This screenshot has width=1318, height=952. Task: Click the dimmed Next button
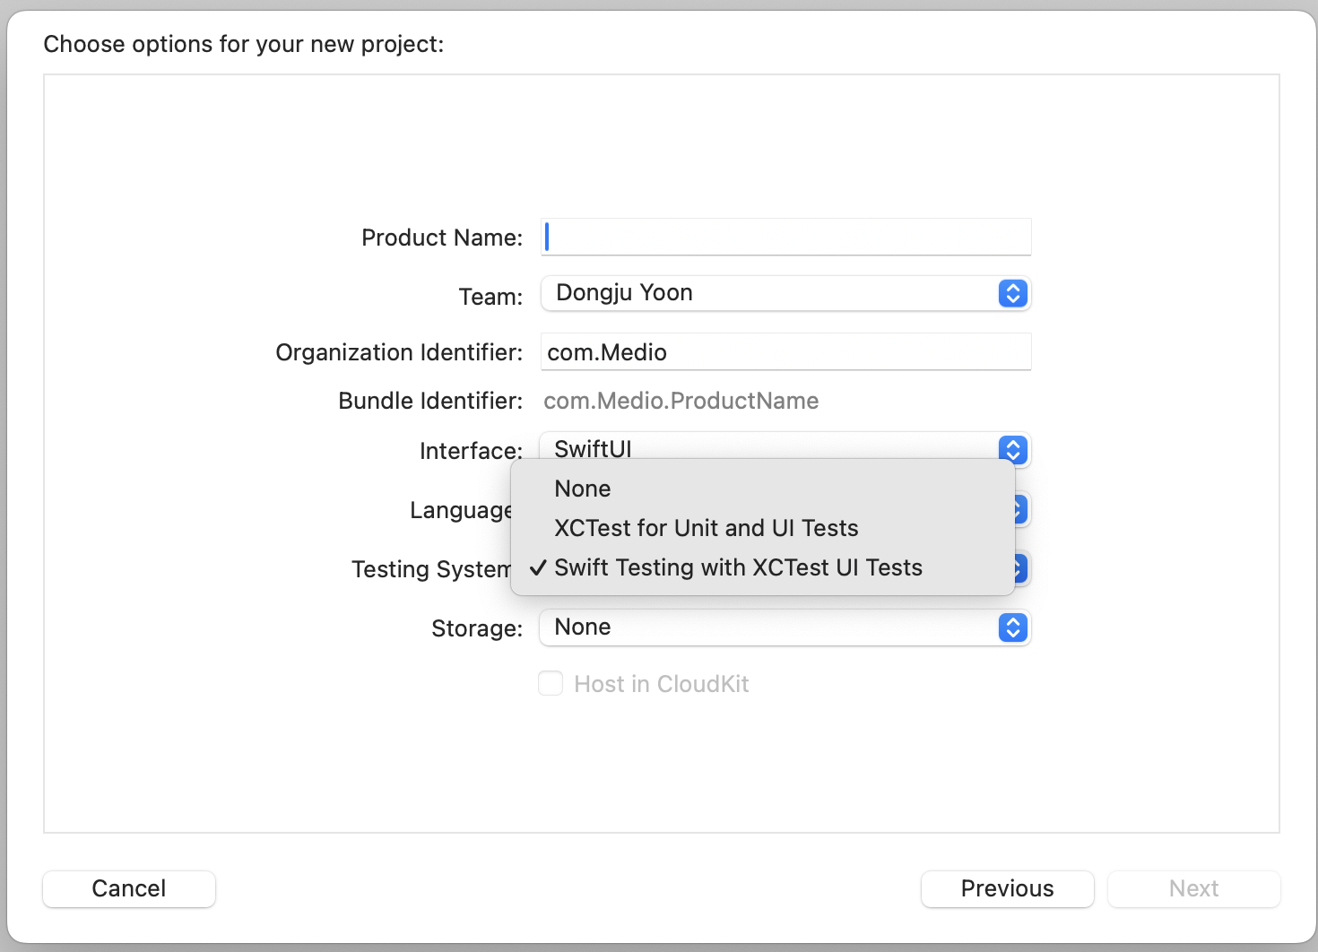pos(1193,888)
